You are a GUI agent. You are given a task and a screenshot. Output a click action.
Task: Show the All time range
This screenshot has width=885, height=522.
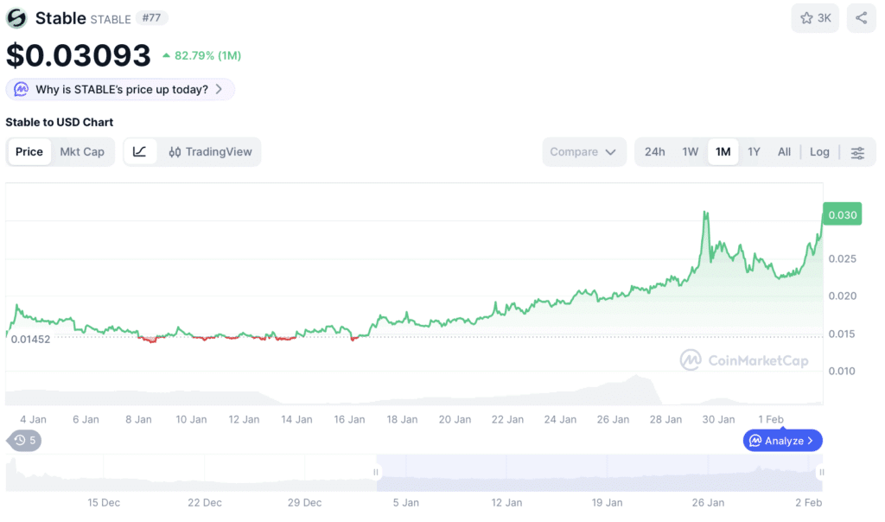point(784,152)
